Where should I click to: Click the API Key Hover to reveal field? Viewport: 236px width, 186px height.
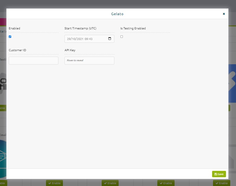[89, 61]
